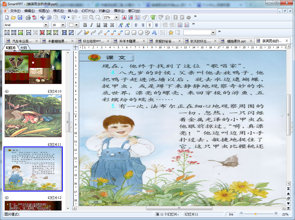Toggle underline formatting

click(x=99, y=25)
